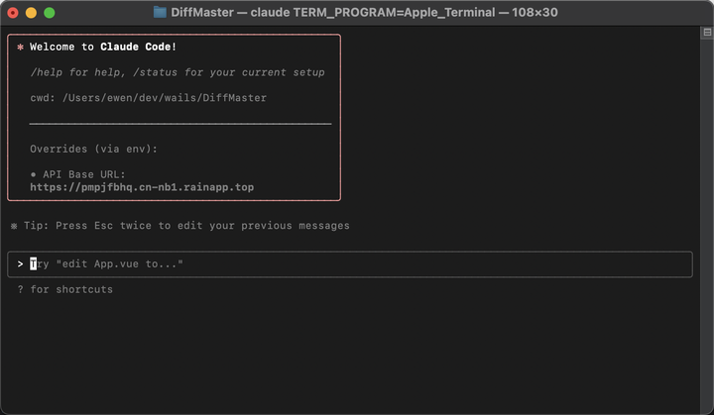
Task: Click the yellow minimize window button
Action: tap(31, 13)
